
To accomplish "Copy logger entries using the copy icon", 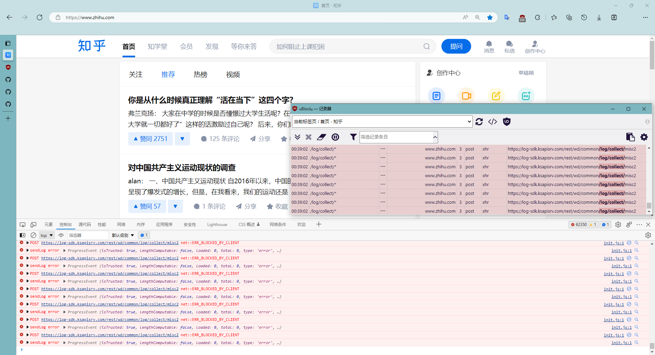I will 630,137.
